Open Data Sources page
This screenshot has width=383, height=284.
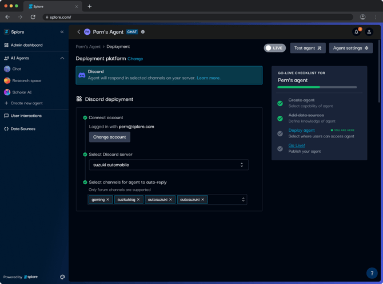(20, 129)
